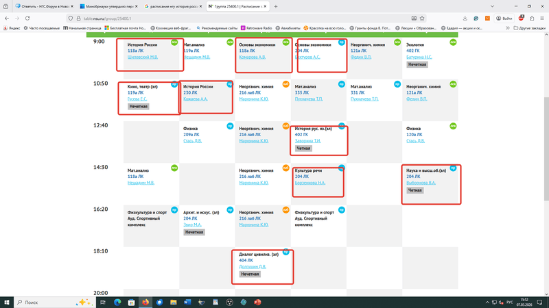Go back to the previous page
This screenshot has width=549, height=308.
click(7, 18)
